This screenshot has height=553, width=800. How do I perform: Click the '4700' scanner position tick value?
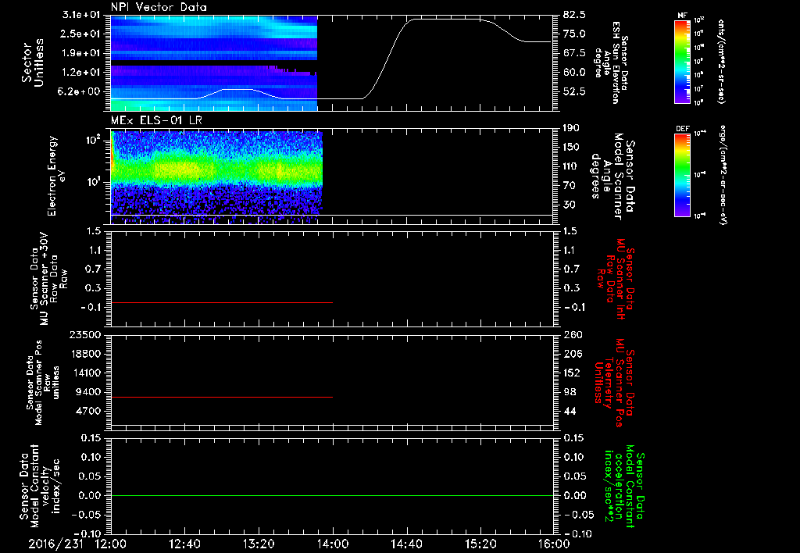[88, 411]
